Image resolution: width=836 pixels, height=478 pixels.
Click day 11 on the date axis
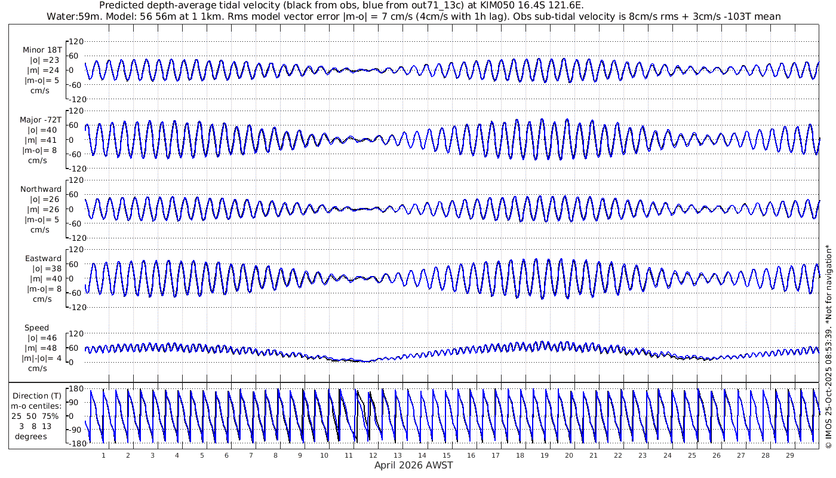(349, 455)
